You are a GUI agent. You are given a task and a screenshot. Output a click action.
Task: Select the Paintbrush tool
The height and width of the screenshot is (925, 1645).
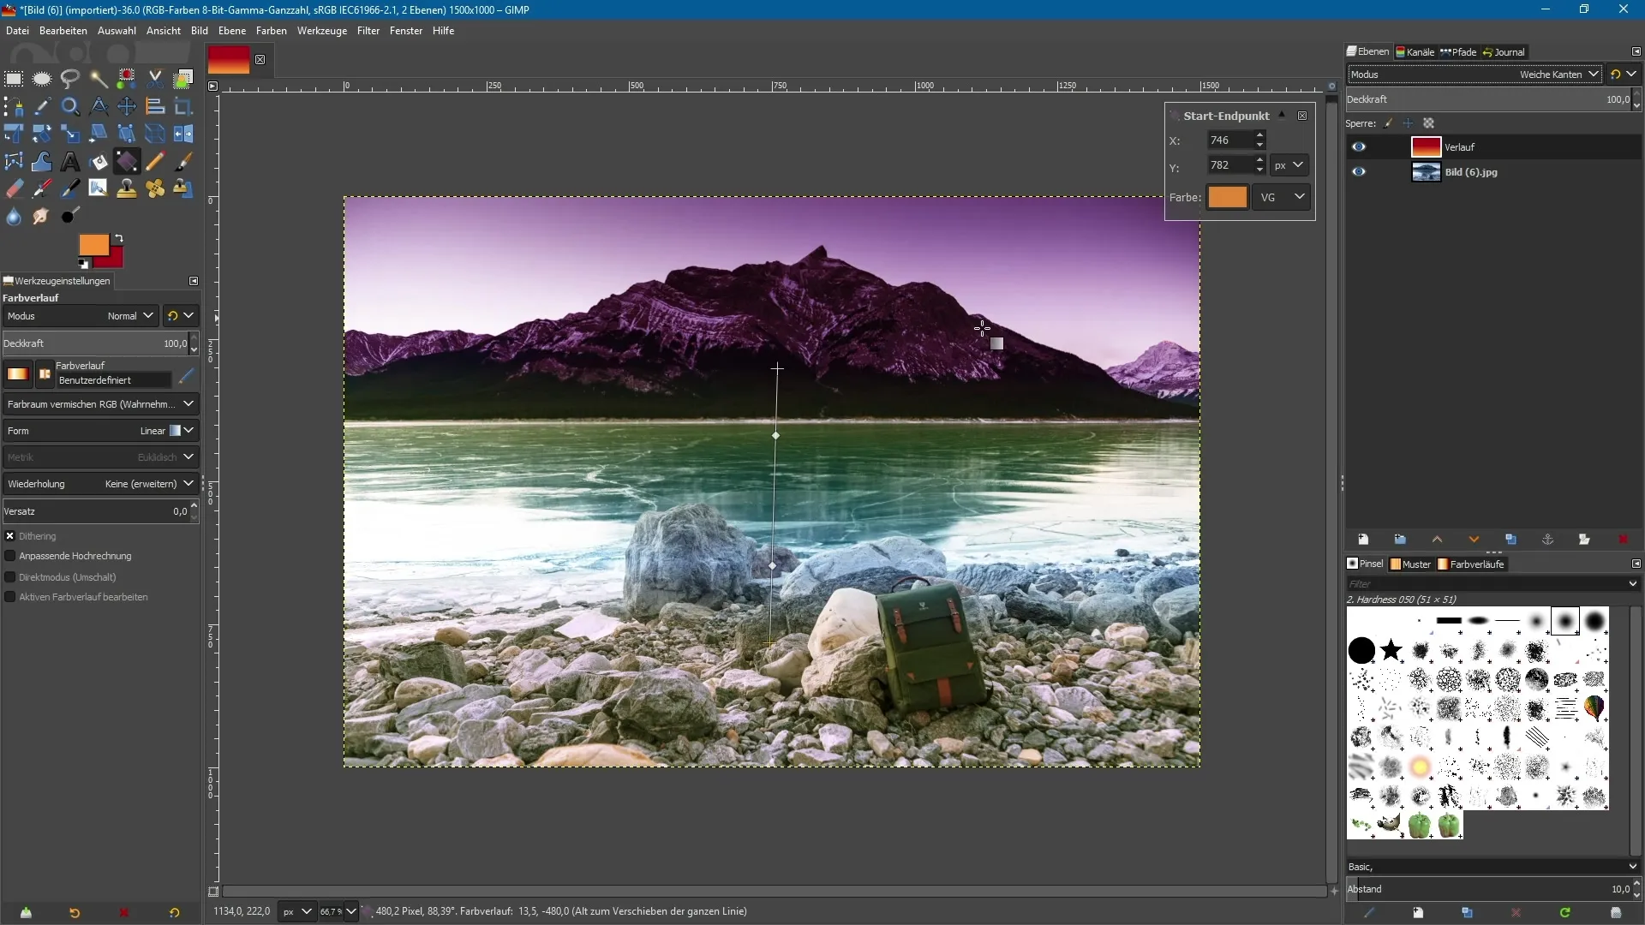point(183,161)
